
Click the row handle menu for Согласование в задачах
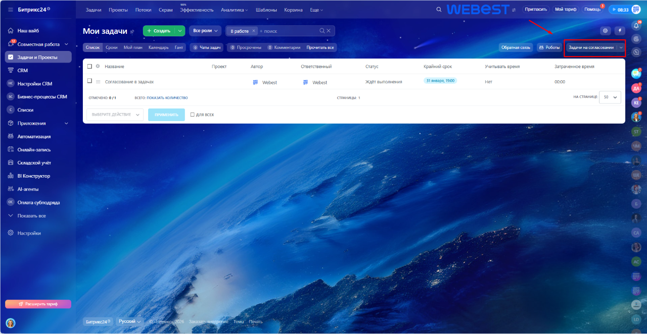98,82
